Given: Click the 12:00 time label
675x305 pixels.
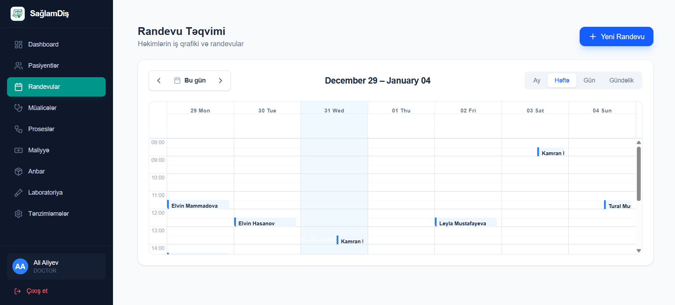Looking at the screenshot, I should click(158, 213).
